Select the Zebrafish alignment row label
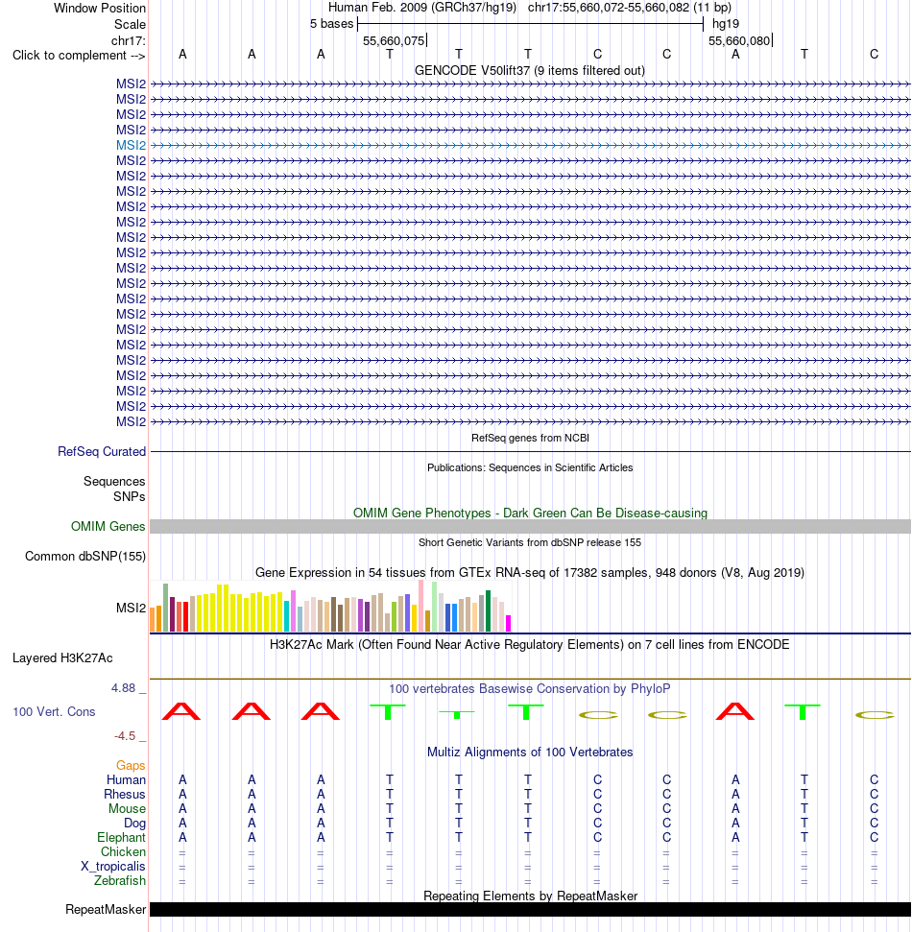 [x=119, y=880]
